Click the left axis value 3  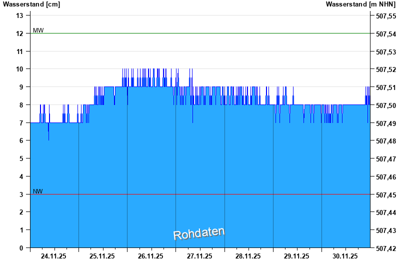pos(21,194)
